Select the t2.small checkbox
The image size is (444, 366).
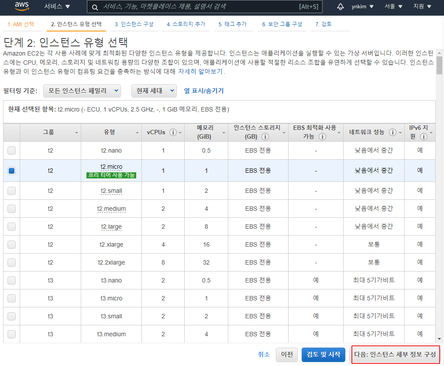click(12, 191)
